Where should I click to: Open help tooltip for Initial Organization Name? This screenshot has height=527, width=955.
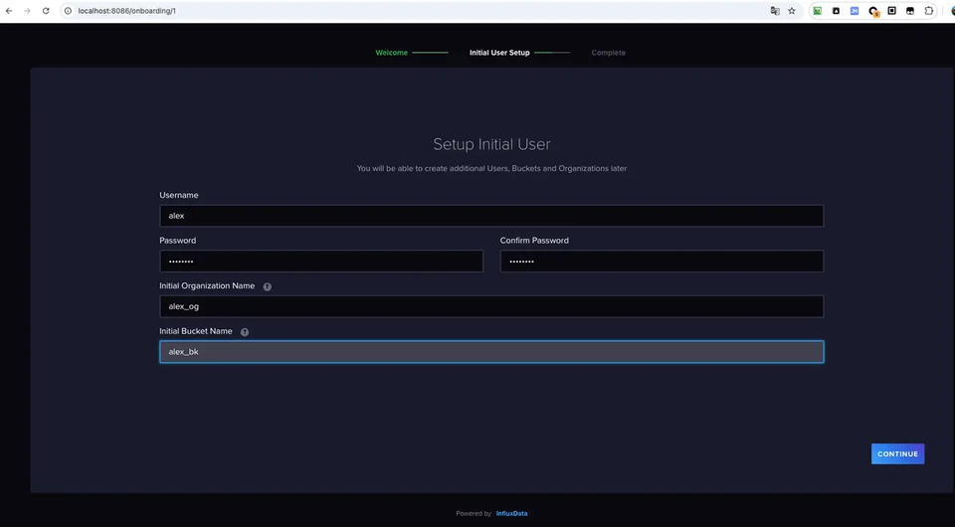coord(267,286)
